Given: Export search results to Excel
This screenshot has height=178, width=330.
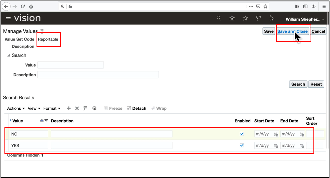Looking at the screenshot, I should [85, 108].
